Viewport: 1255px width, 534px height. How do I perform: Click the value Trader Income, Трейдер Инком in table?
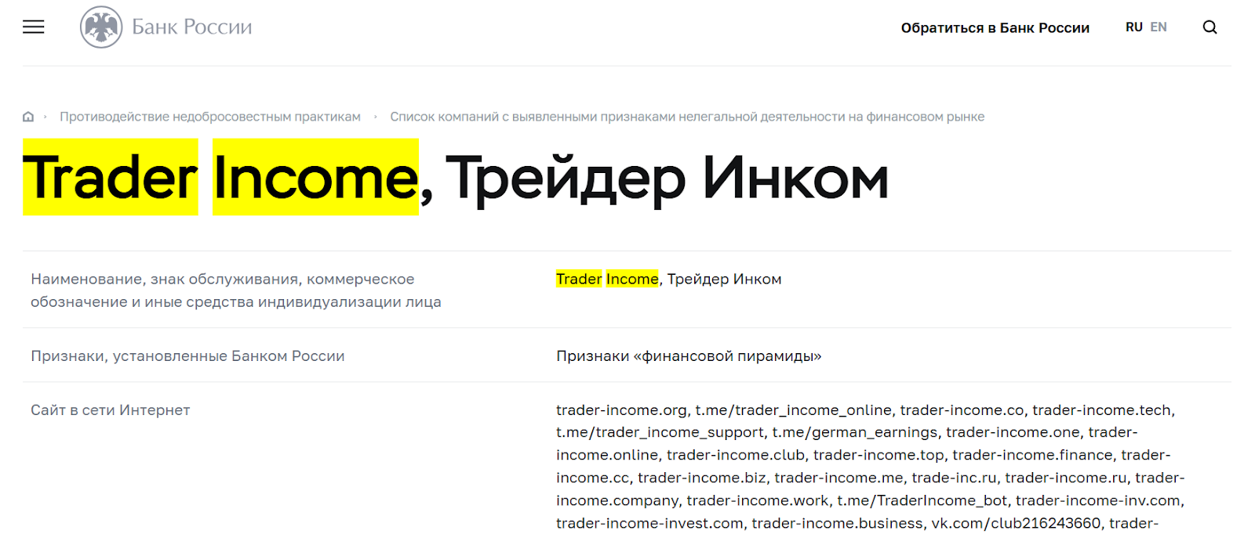[x=668, y=280]
